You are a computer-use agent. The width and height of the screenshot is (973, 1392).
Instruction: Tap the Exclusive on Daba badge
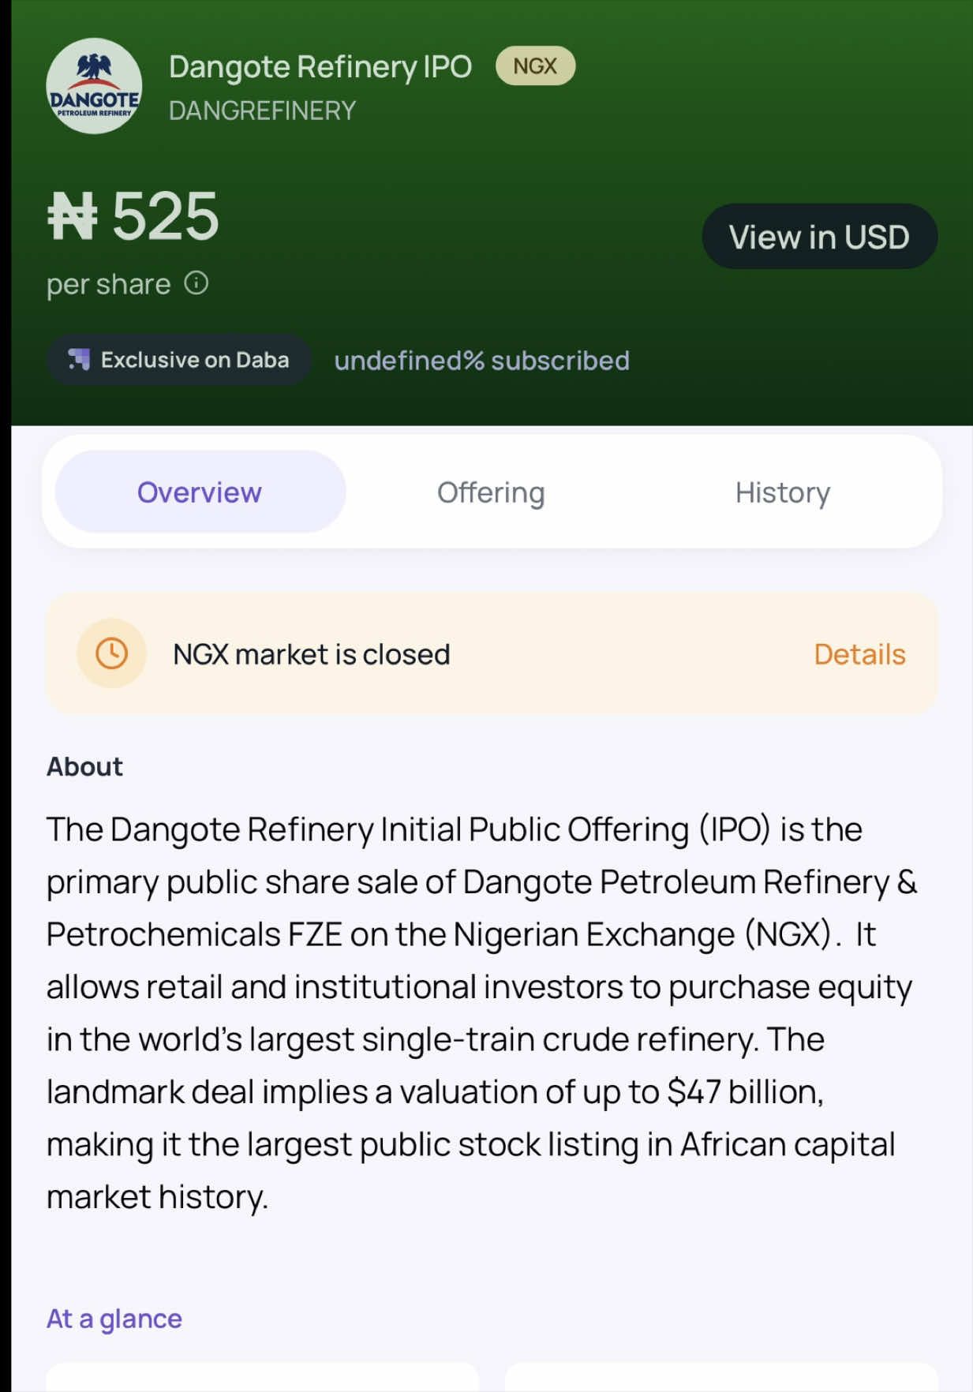point(179,360)
